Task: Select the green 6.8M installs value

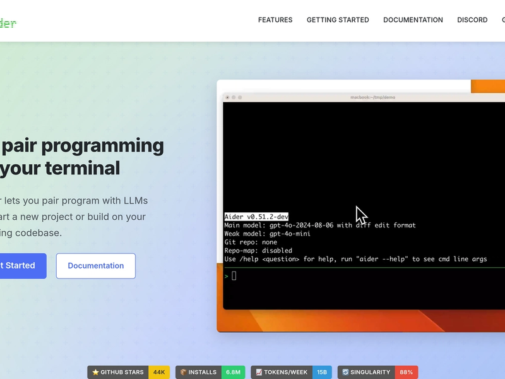Action: [x=233, y=372]
